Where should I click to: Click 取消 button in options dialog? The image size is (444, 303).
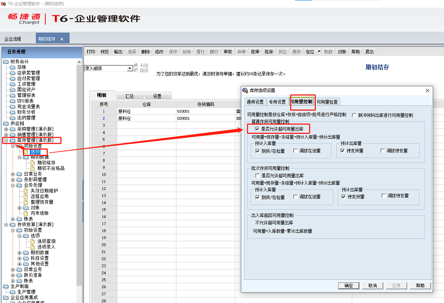coord(372,286)
